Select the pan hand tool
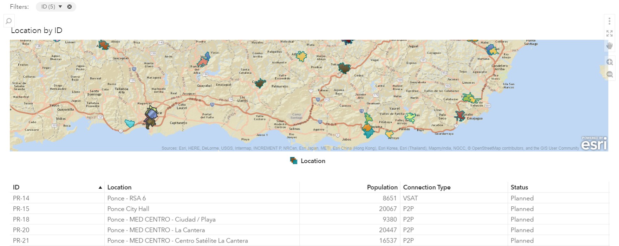 [610, 46]
